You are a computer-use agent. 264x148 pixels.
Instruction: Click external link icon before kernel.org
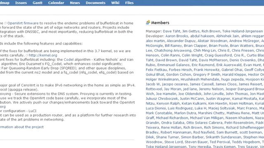coord(27,55)
